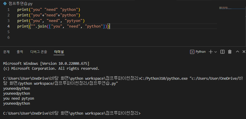Image resolution: width=246 pixels, height=119 pixels.
Task: Switch to the 출력 panel tab
Action: coord(20,52)
